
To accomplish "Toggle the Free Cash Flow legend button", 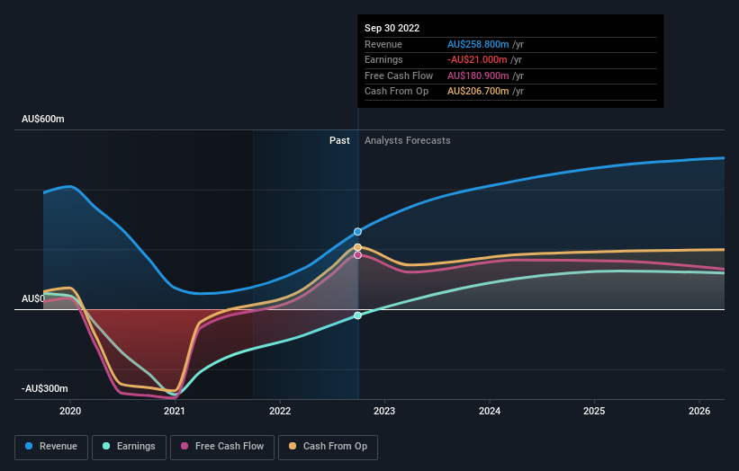I will 222,447.
